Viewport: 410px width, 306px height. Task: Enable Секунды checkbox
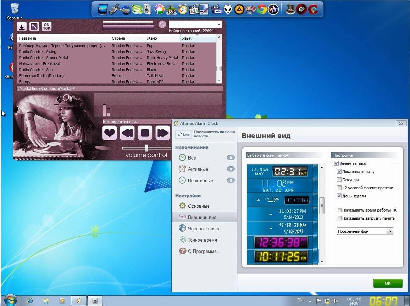pyautogui.click(x=339, y=179)
